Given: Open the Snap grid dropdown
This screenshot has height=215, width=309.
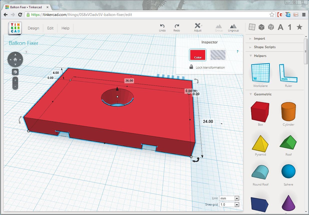Looking at the screenshot, I should (x=229, y=205).
